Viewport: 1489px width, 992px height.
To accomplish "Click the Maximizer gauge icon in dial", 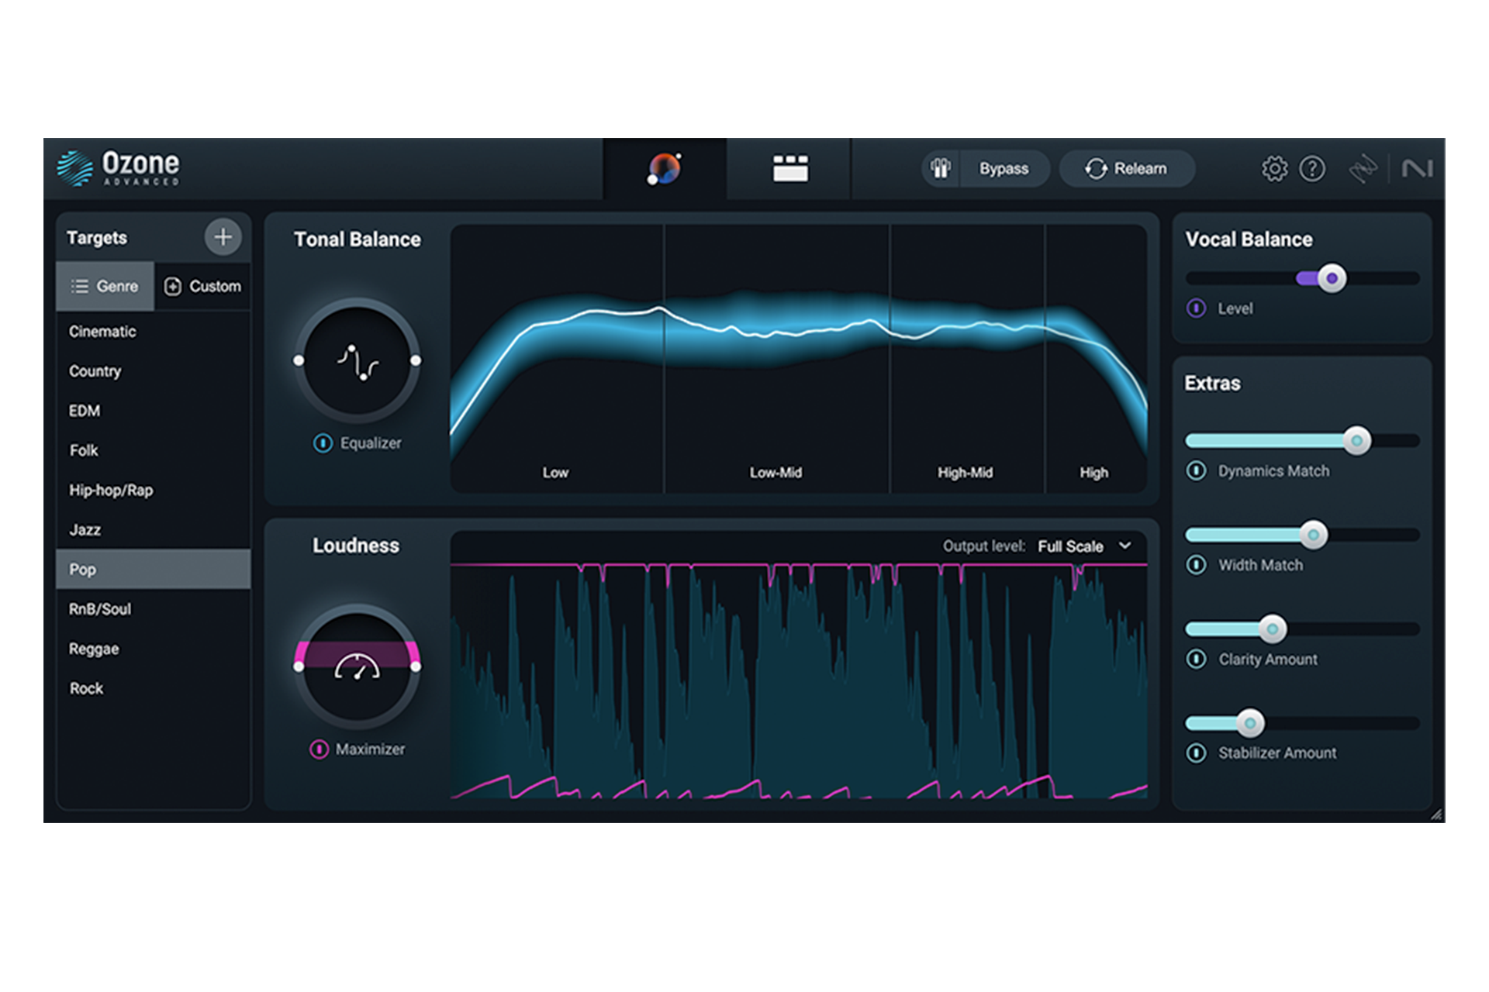I will [357, 666].
